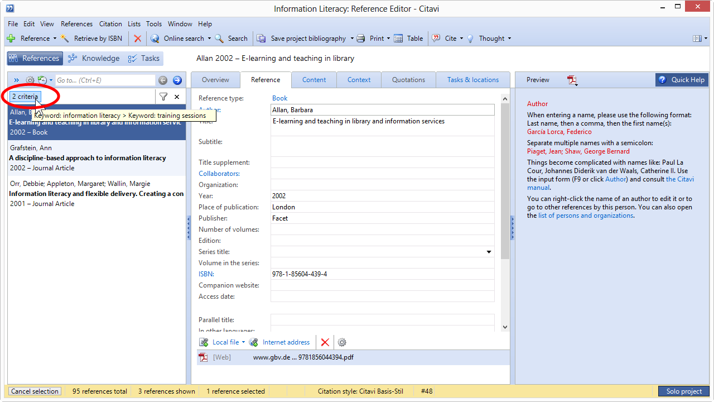
Task: Click the 2 criteria filter label
Action: coord(25,97)
